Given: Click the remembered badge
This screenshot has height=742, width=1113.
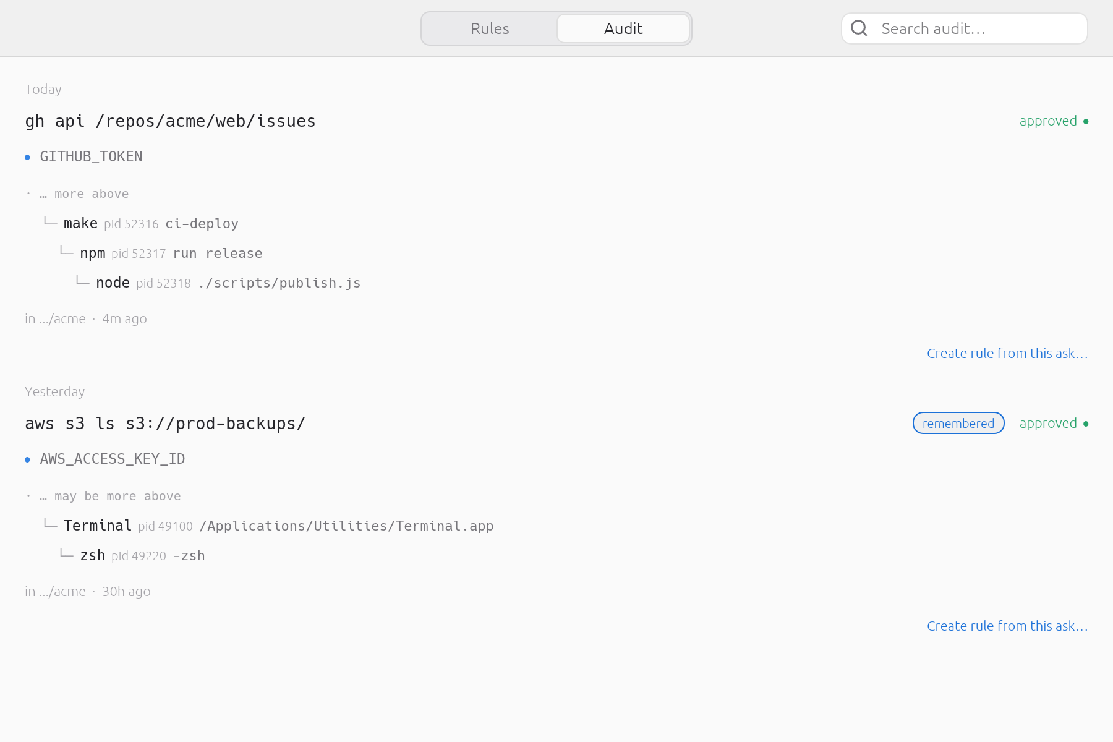Looking at the screenshot, I should click(x=958, y=423).
